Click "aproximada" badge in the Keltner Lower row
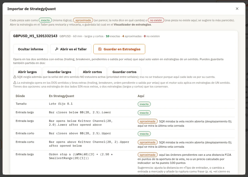The image size is (248, 177). (148, 121)
